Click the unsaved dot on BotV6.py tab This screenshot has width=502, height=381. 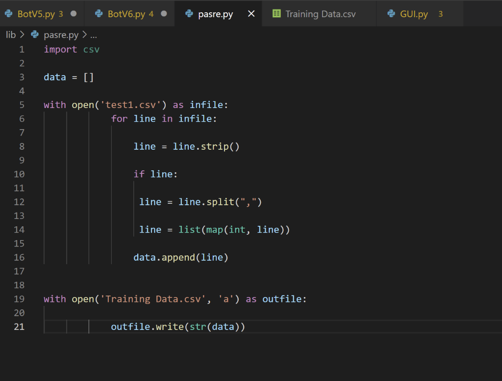pos(164,14)
